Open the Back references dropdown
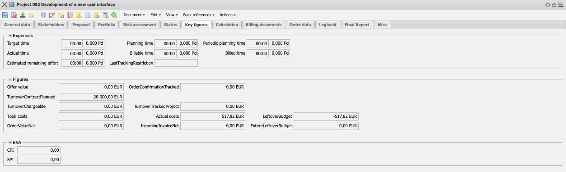Viewport: 566px width, 172px height. [199, 15]
